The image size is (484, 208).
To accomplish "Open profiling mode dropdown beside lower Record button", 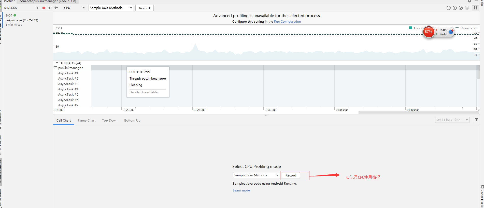I will [x=256, y=175].
